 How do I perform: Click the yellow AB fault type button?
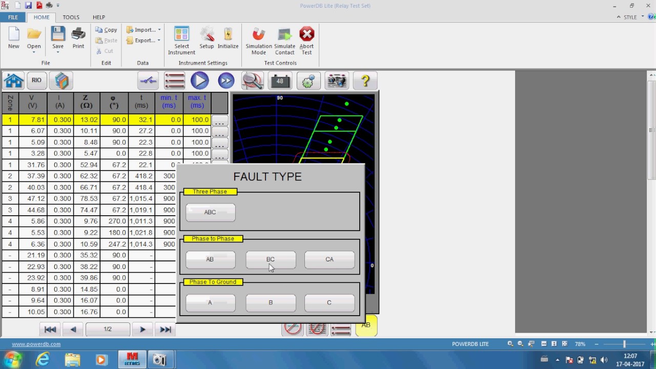pyautogui.click(x=366, y=325)
